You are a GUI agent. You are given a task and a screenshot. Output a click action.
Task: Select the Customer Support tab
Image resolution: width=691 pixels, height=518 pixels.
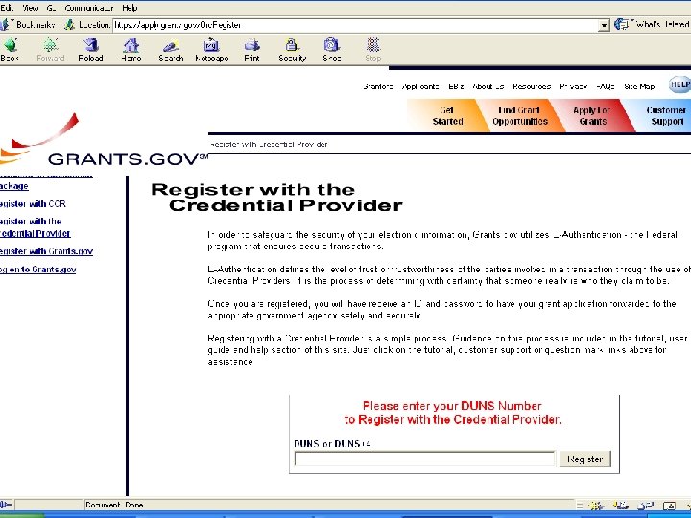[x=667, y=116]
